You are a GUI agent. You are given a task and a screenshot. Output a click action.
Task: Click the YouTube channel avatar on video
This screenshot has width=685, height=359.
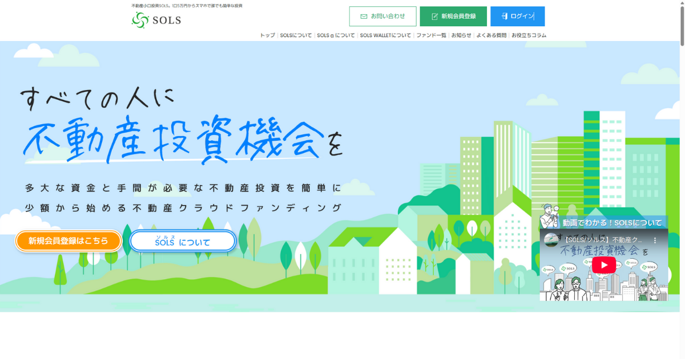551,240
